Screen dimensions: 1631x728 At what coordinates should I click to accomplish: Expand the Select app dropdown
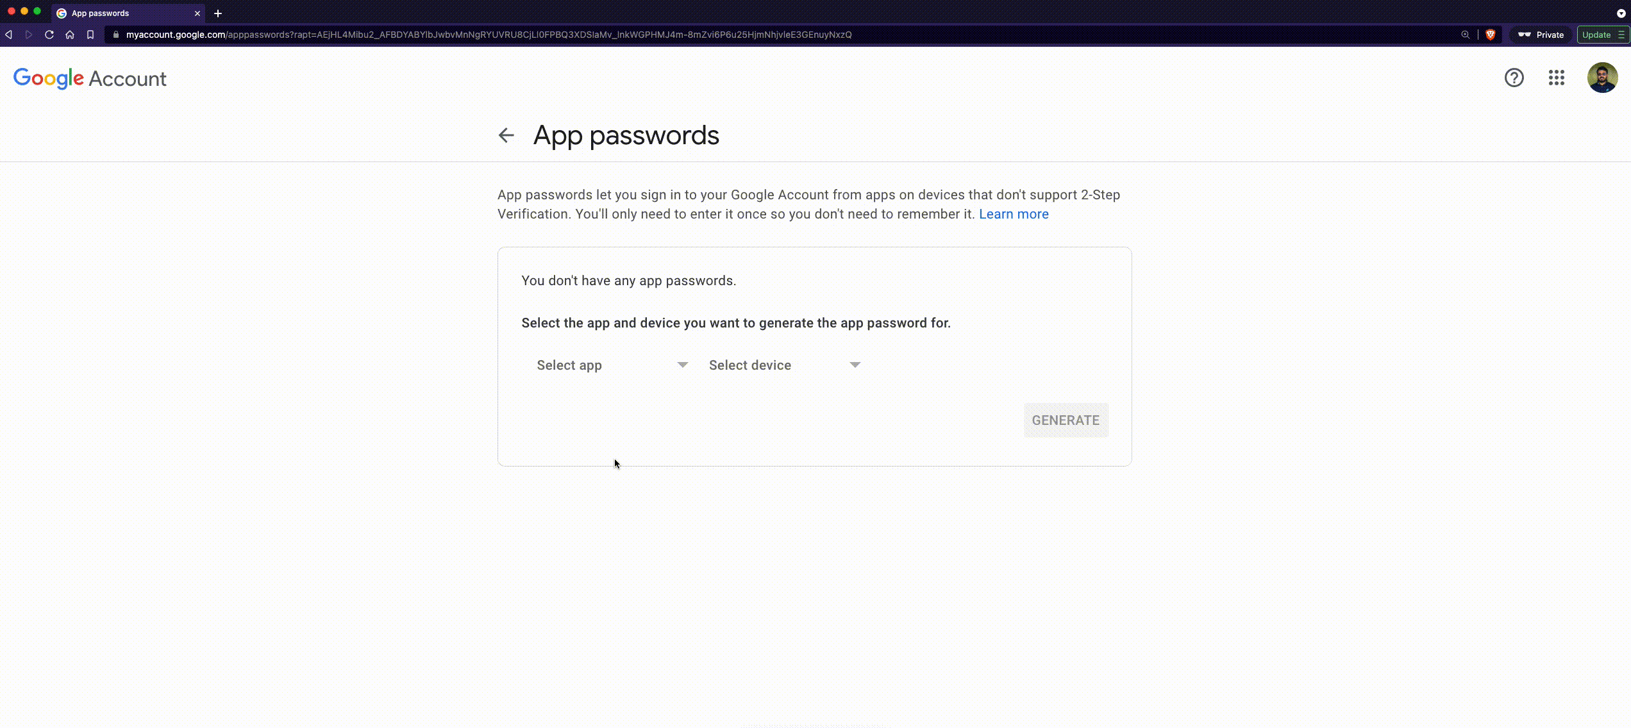[x=610, y=365]
